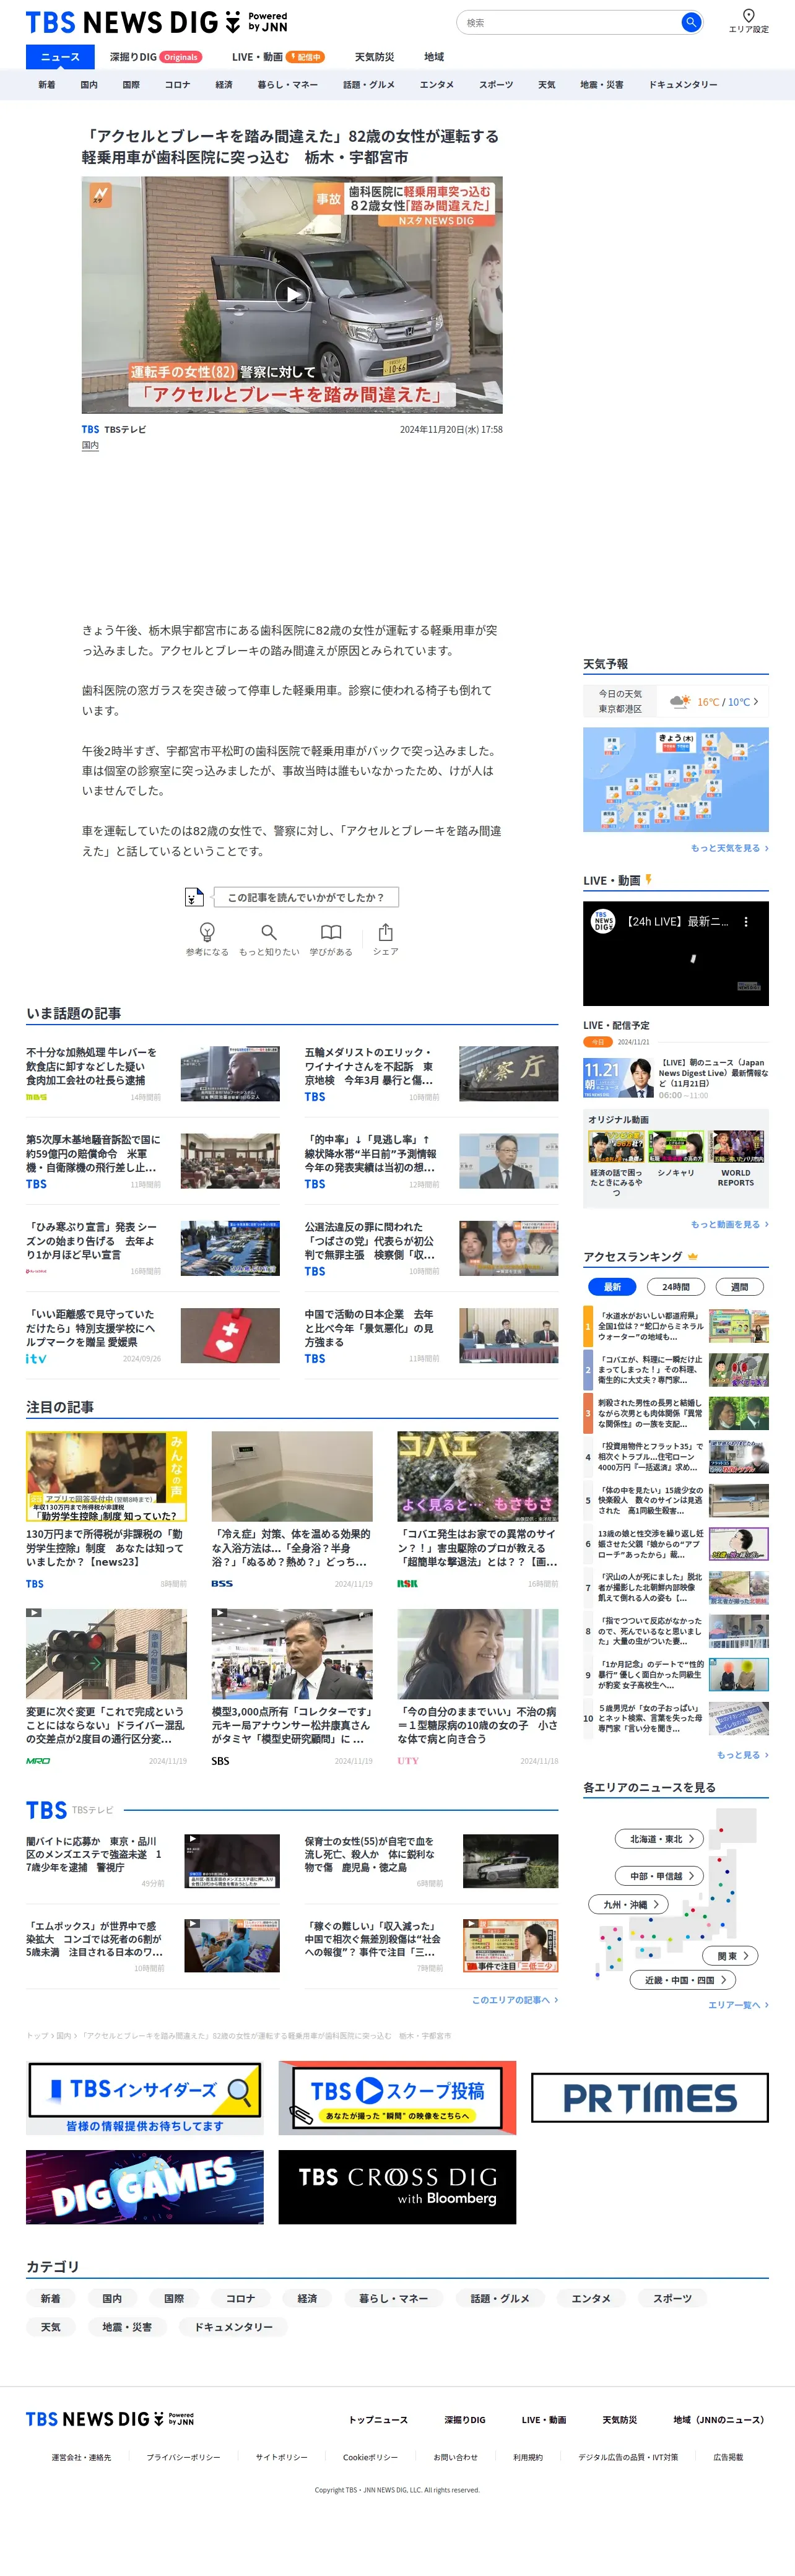Screen dimensions: 795x2576
Task: Click the TBS NEWS DIG header logo
Action: click(x=156, y=22)
